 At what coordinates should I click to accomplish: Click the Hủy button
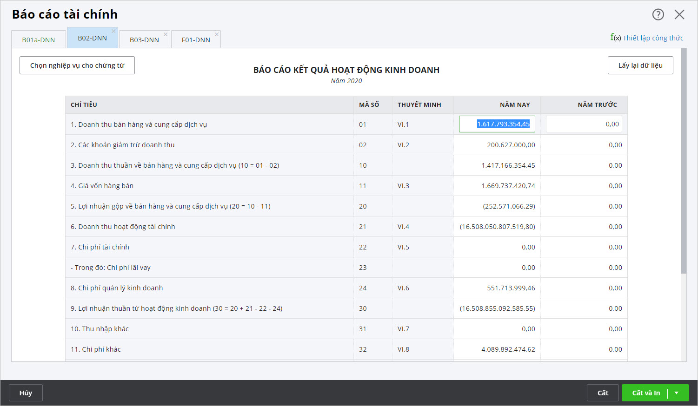(26, 393)
